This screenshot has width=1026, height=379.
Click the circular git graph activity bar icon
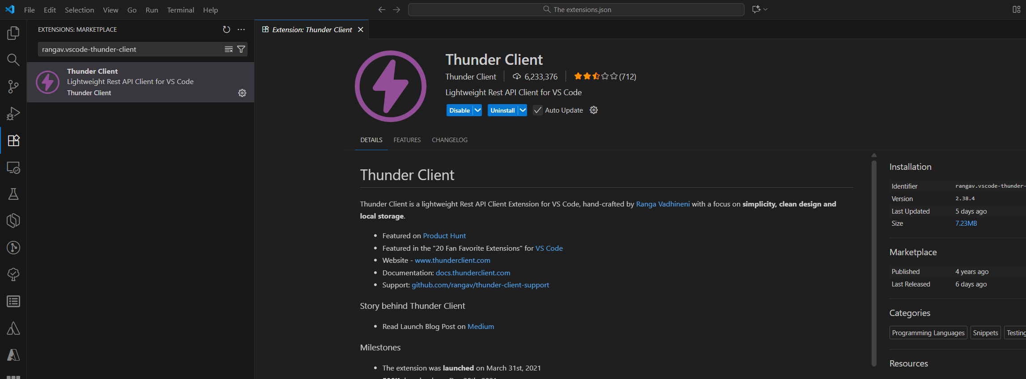(x=13, y=248)
